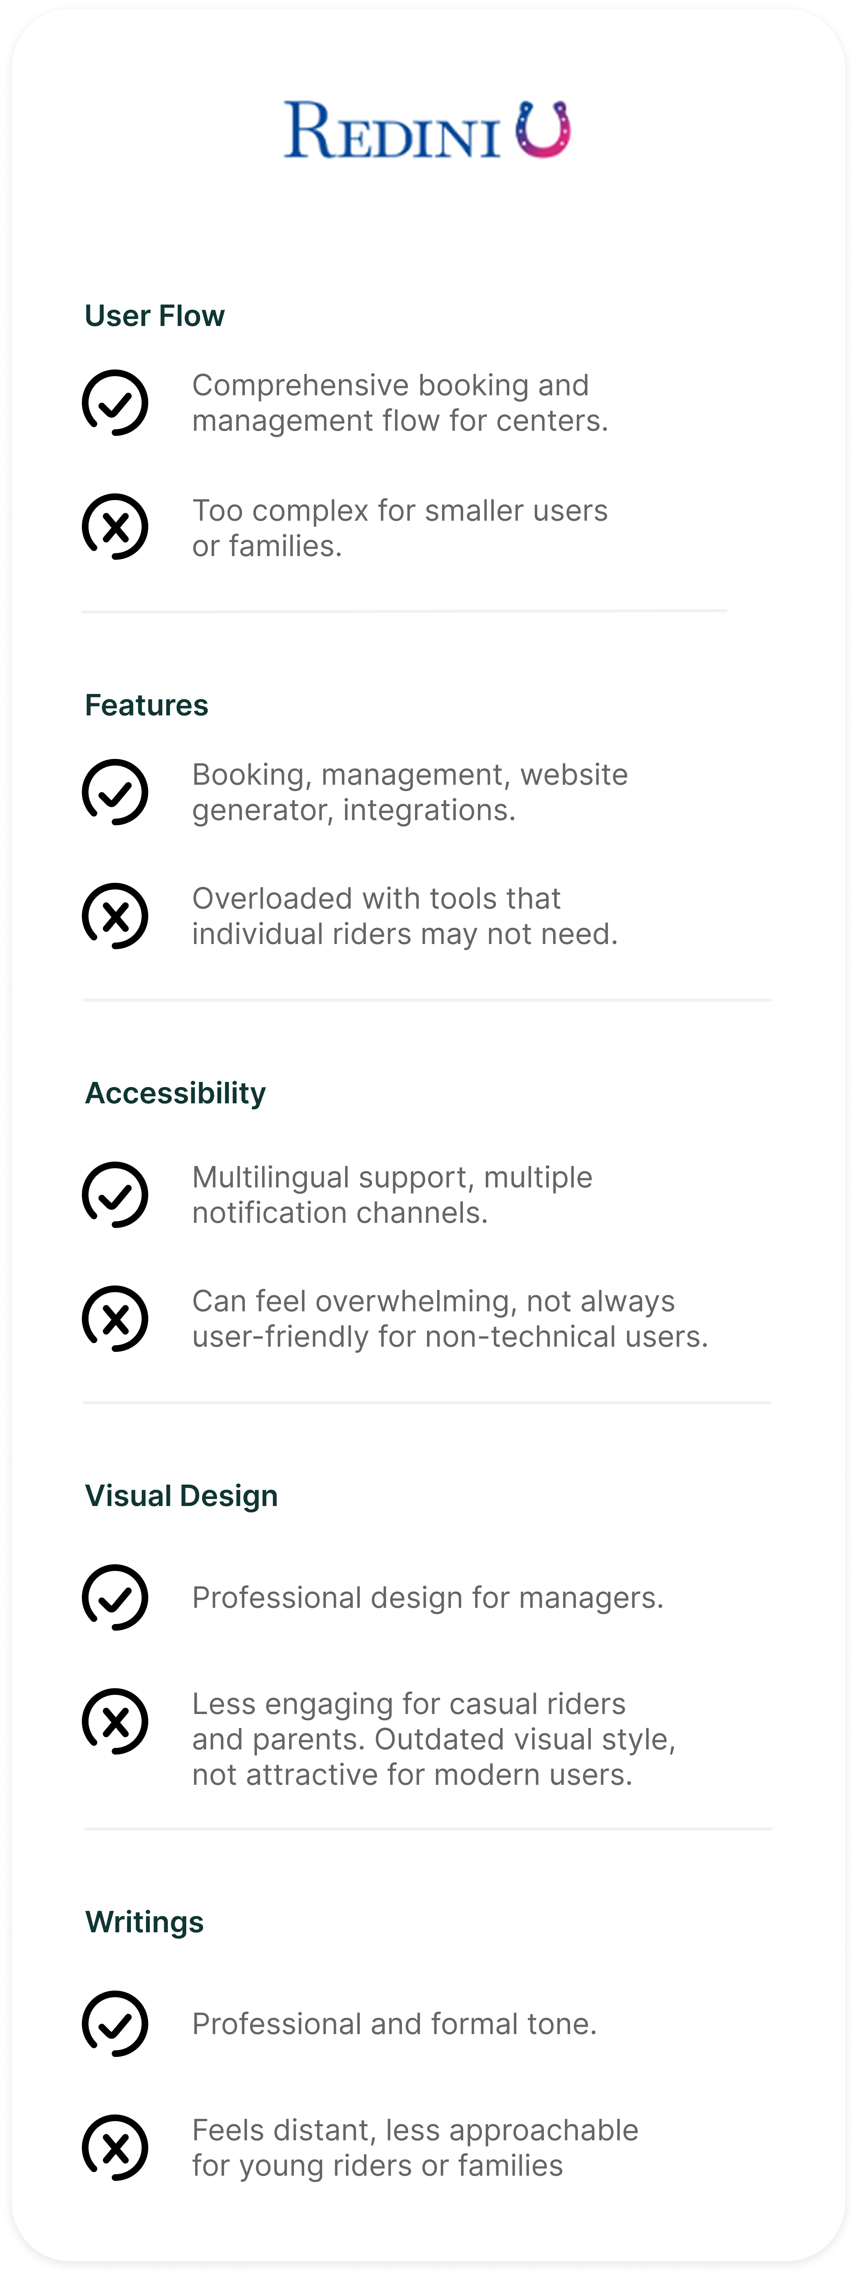Image resolution: width=857 pixels, height=2276 pixels.
Task: Click the Redini horseshoe logo
Action: pyautogui.click(x=542, y=129)
